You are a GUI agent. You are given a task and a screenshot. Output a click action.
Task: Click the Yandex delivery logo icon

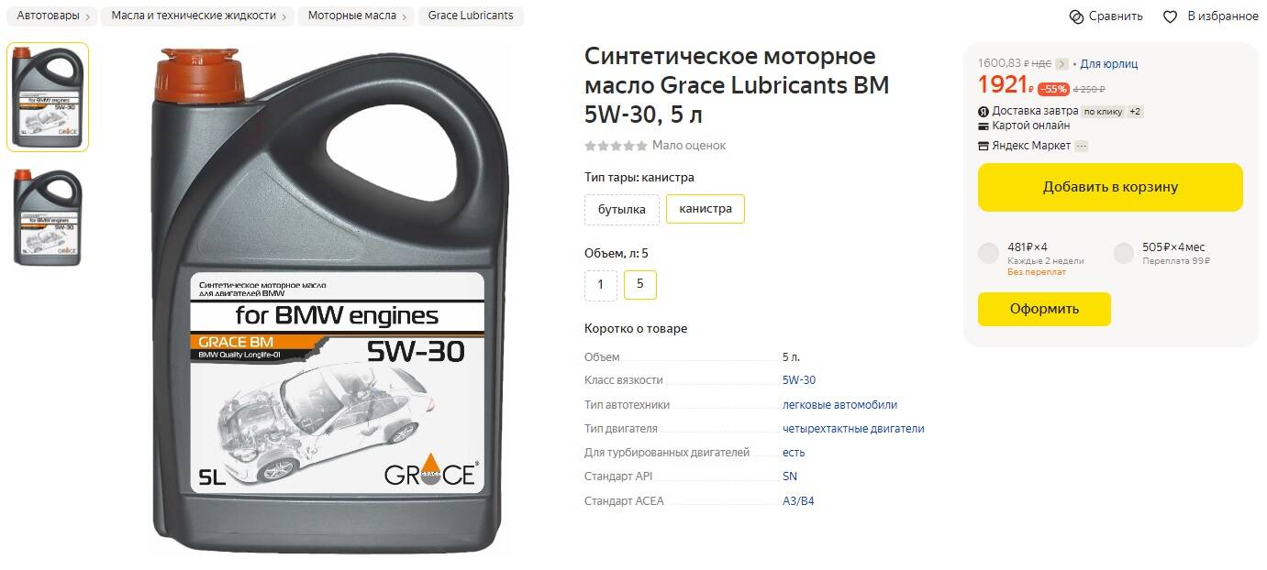[984, 112]
